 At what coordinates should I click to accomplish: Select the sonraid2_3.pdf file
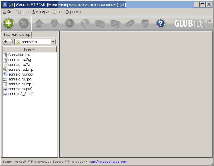tap(20, 94)
